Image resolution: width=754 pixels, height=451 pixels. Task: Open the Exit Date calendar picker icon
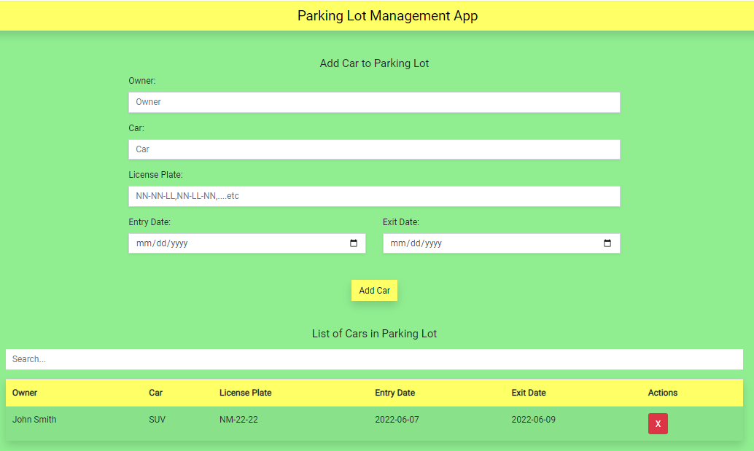pos(607,243)
